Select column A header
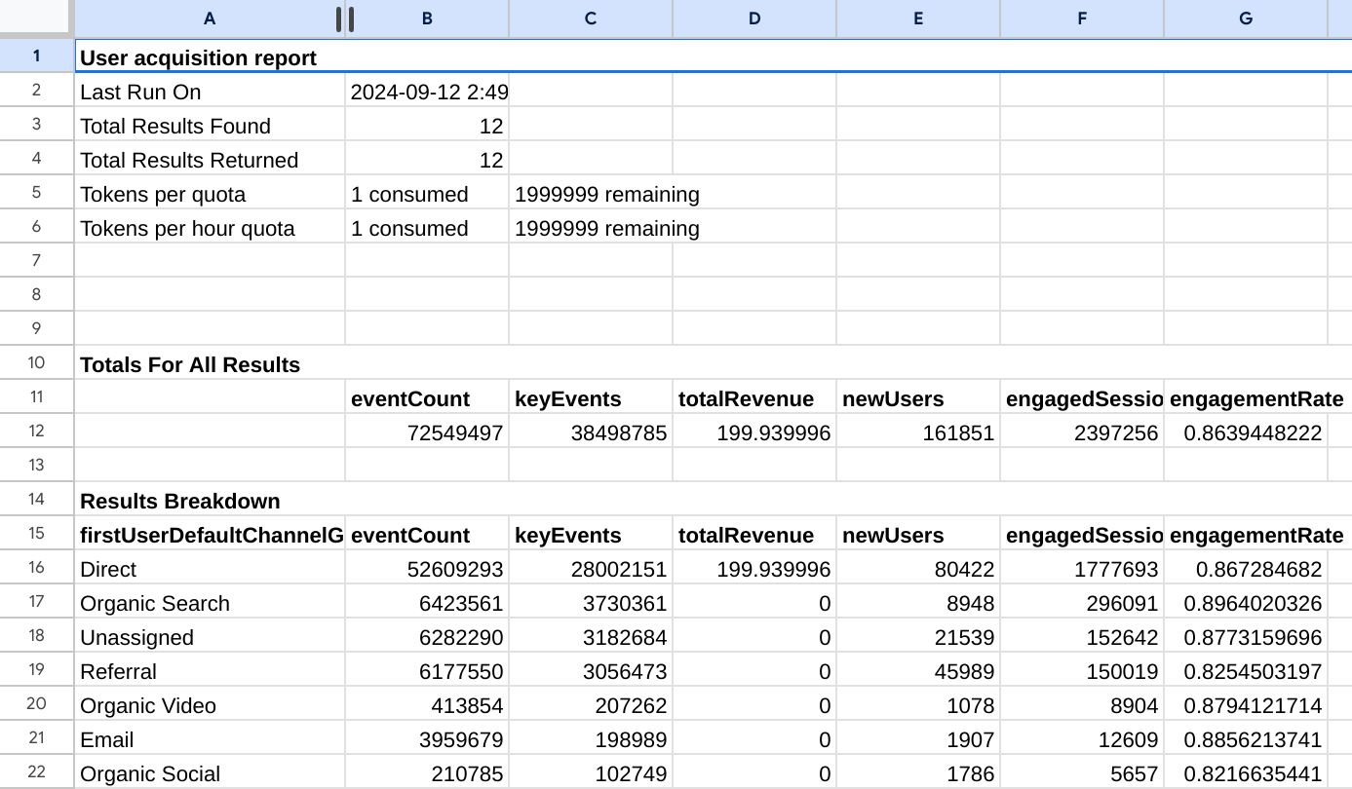This screenshot has height=789, width=1352. 209,18
